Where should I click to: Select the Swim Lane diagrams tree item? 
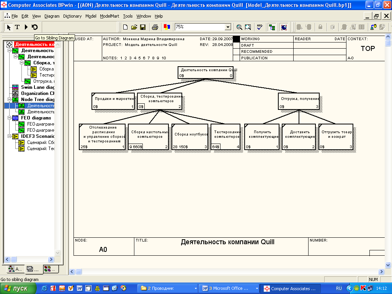pos(34,87)
